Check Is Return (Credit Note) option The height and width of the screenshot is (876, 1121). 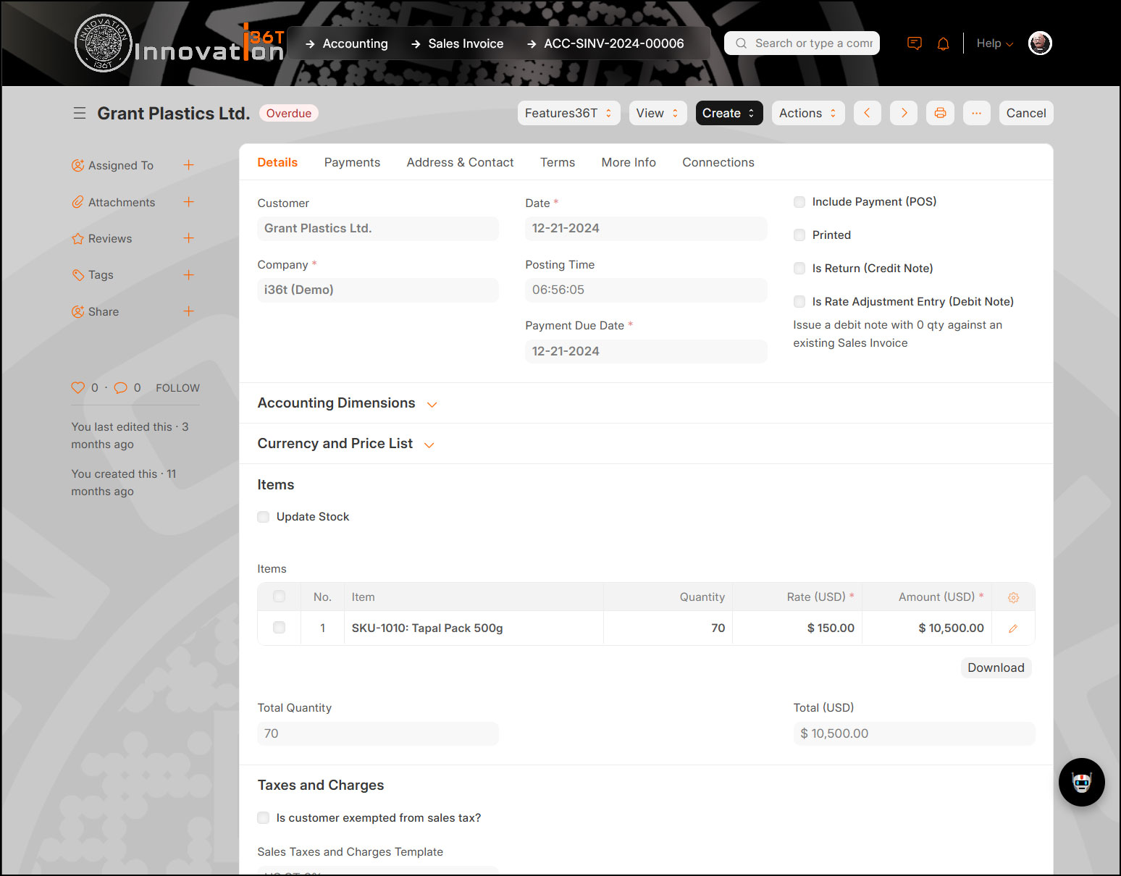[x=799, y=269]
